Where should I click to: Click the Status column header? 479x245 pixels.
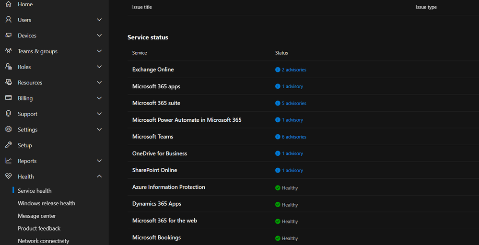(x=281, y=53)
